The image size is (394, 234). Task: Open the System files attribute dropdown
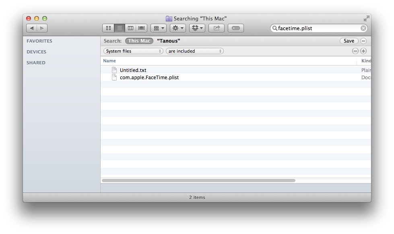[x=133, y=51]
